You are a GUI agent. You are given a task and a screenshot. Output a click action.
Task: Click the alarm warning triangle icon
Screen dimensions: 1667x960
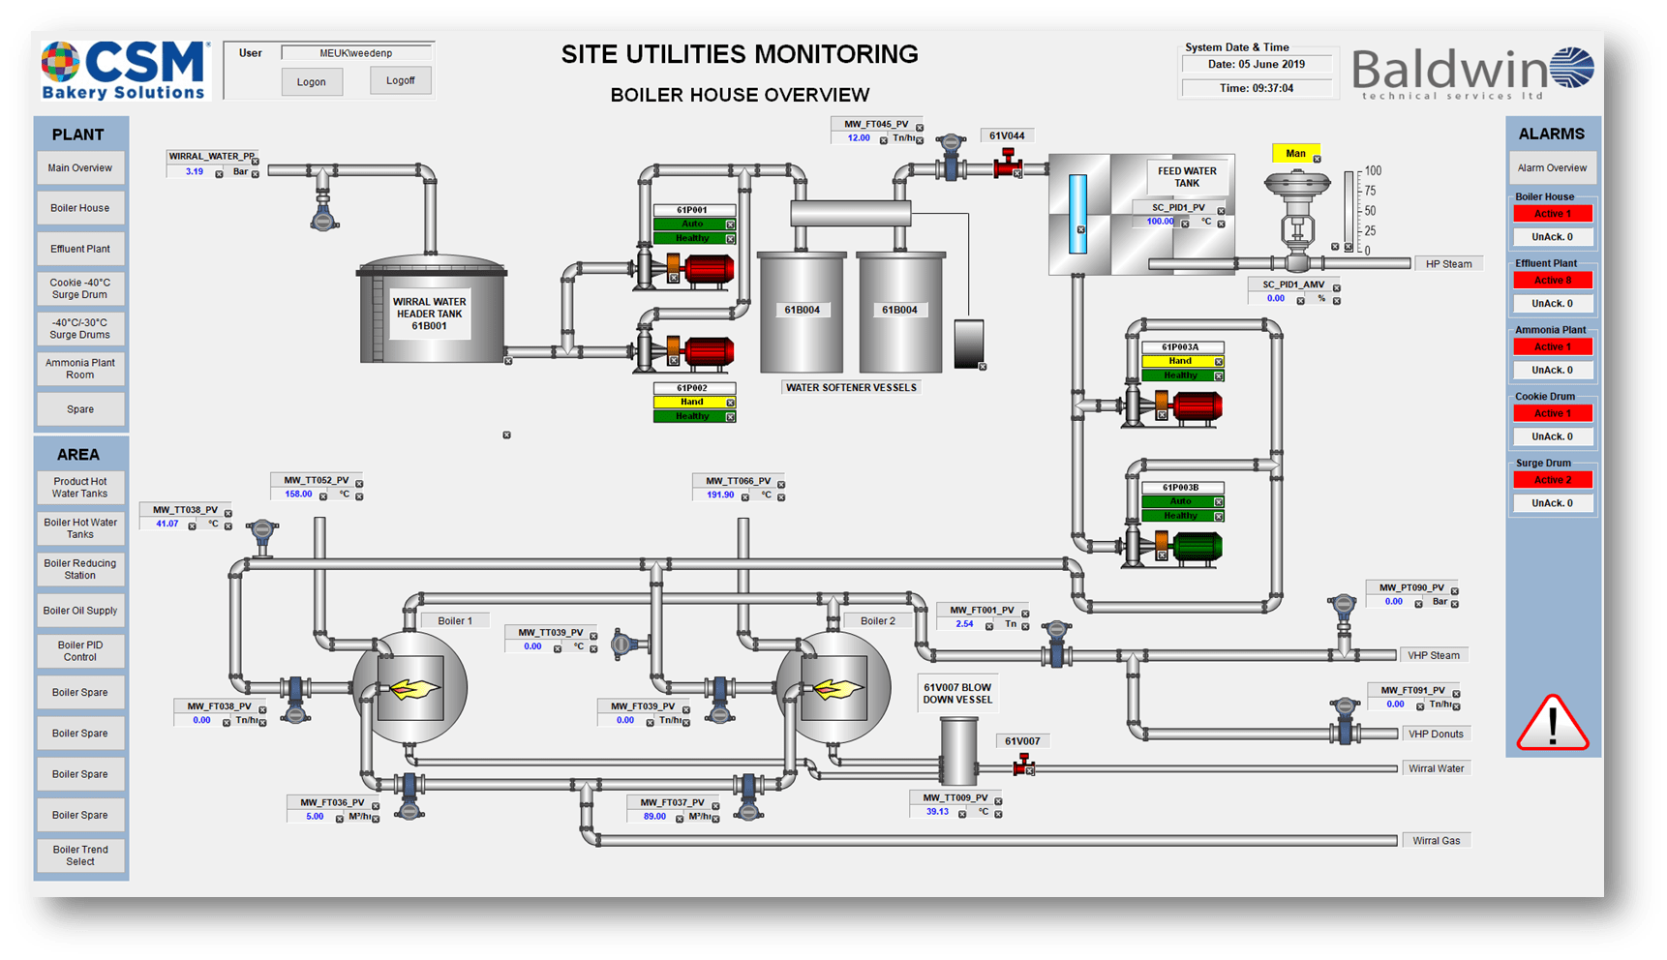click(1552, 723)
